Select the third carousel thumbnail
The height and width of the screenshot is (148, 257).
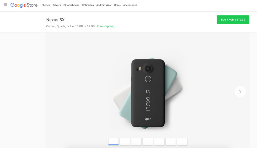136,142
